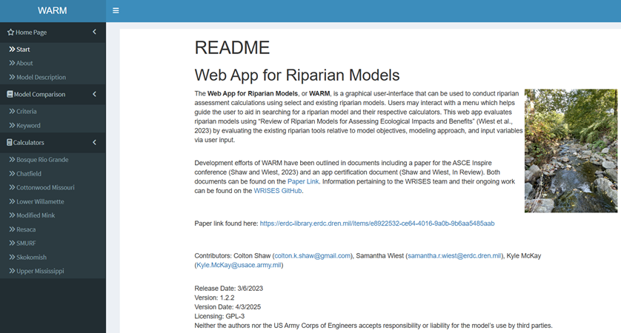This screenshot has width=621, height=333.
Task: Click the double-arrow icon next to SMURF
Action: pyautogui.click(x=12, y=243)
